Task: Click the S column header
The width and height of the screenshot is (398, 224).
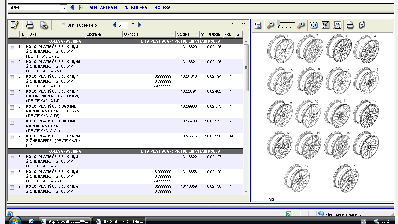Action: (x=239, y=34)
